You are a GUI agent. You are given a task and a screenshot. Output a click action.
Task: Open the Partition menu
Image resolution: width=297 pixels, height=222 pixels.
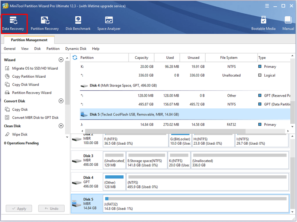tap(53, 49)
